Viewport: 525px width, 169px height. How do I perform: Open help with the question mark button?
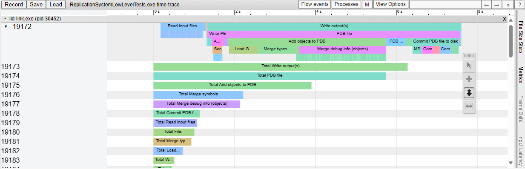click(519, 4)
